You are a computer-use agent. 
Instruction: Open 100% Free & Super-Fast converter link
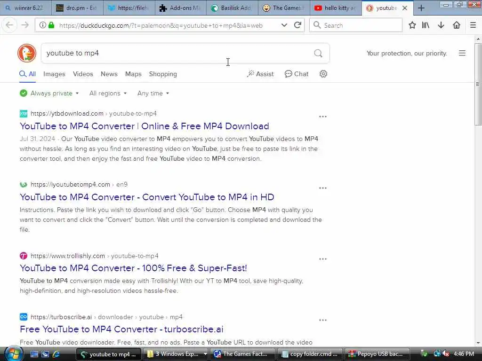coord(133,268)
